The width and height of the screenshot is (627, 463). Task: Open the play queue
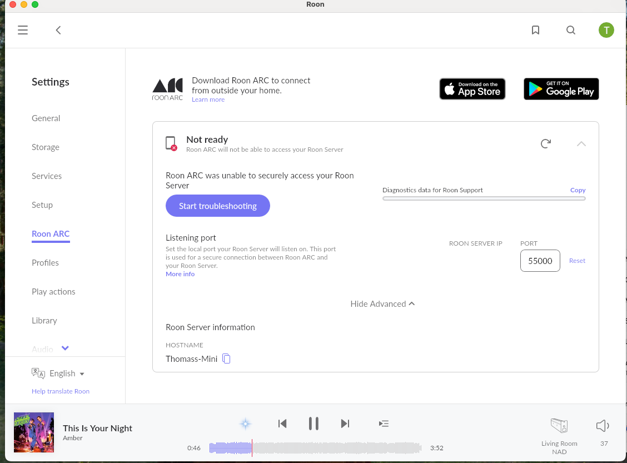pyautogui.click(x=384, y=424)
